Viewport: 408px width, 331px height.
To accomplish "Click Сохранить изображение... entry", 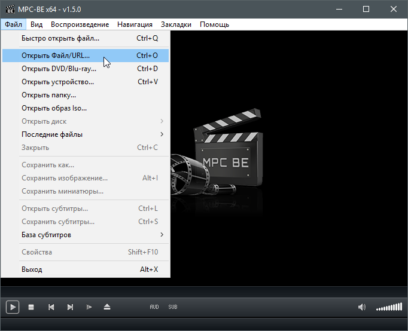I will pos(86,178).
